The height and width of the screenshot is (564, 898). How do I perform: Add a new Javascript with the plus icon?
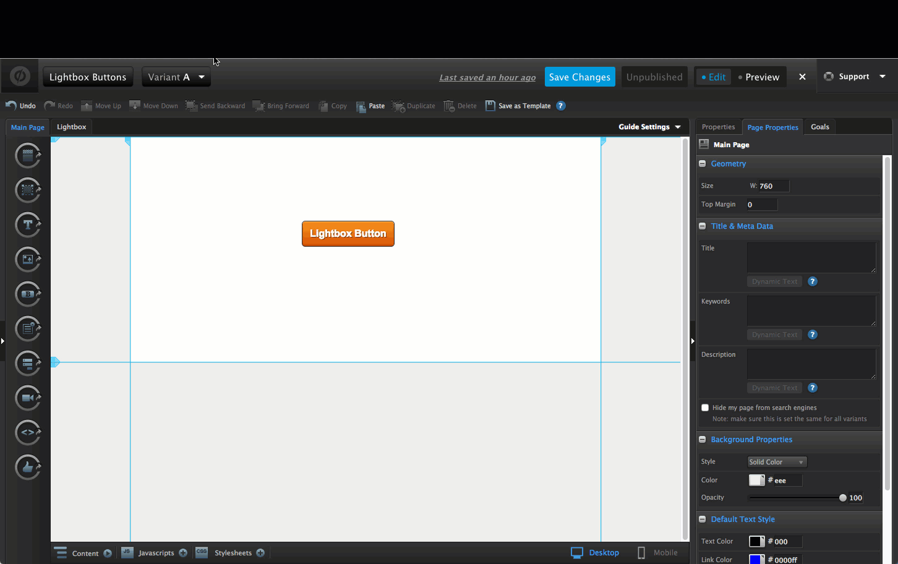[x=183, y=552]
